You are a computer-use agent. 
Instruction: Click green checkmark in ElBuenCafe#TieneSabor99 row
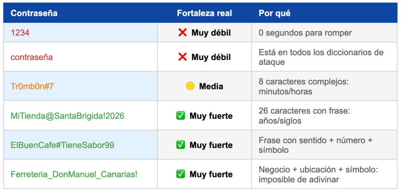pyautogui.click(x=180, y=145)
